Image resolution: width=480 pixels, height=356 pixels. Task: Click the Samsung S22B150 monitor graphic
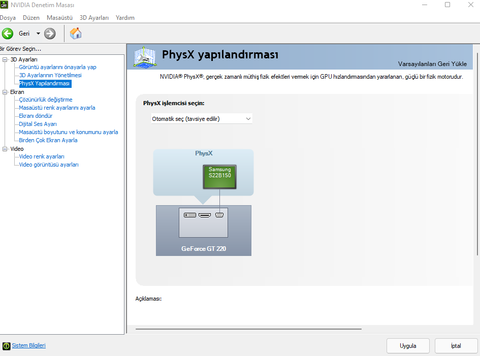[x=219, y=177]
